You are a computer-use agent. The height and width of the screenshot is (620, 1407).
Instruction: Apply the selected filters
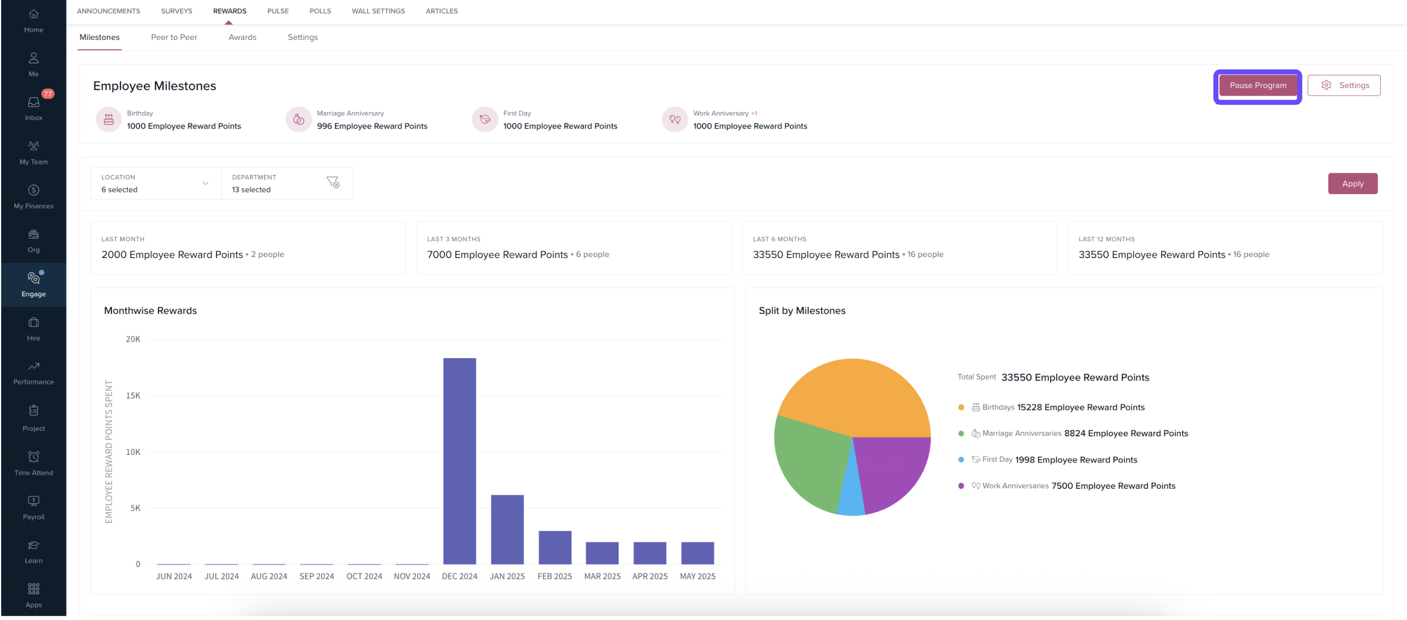click(x=1352, y=184)
